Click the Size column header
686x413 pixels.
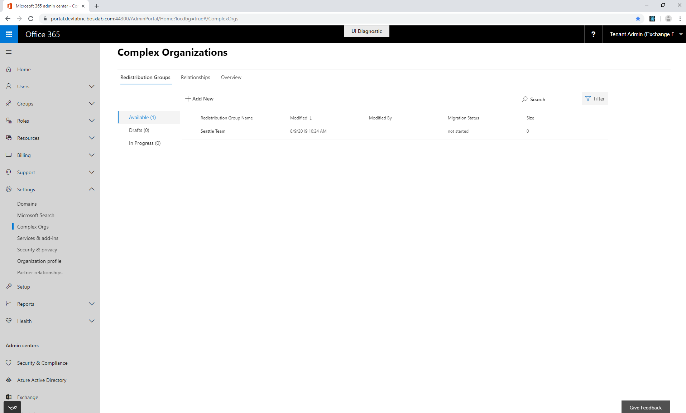[x=530, y=118]
